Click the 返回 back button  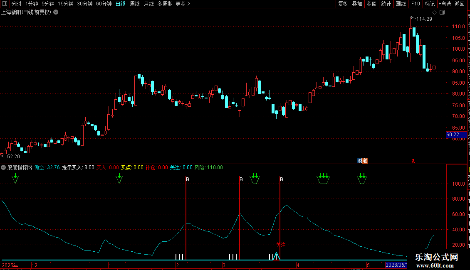460,4
